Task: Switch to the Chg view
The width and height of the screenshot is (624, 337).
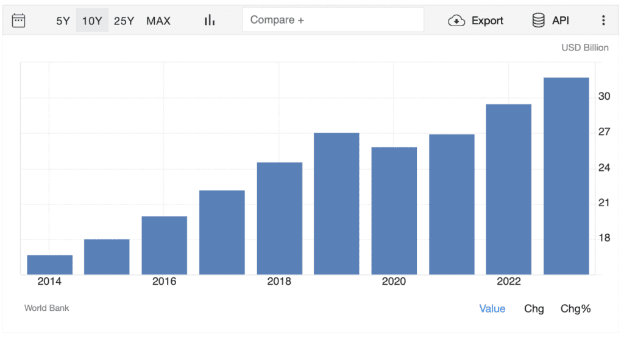Action: coord(534,309)
